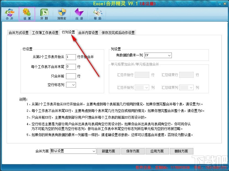Click the 新建方案 button

point(109,151)
